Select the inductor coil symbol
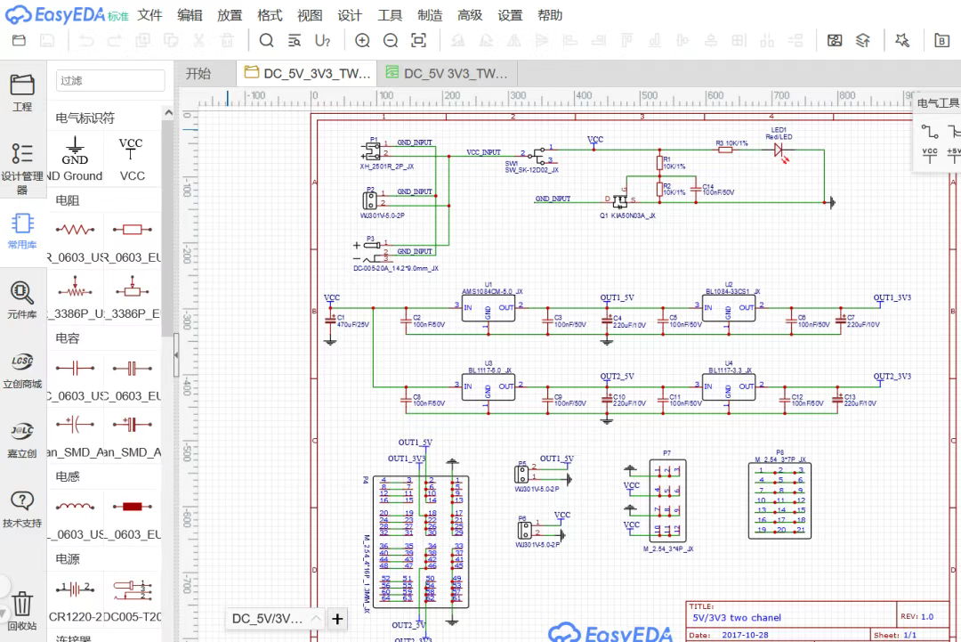961x642 pixels. point(76,507)
